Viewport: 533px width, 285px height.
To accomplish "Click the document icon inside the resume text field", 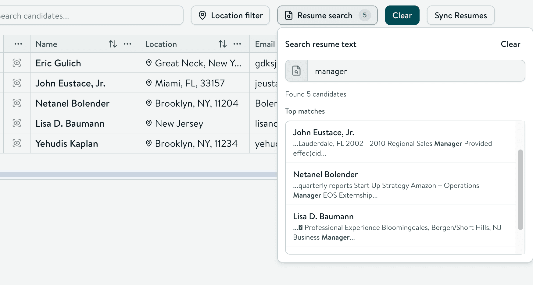I will 296,70.
